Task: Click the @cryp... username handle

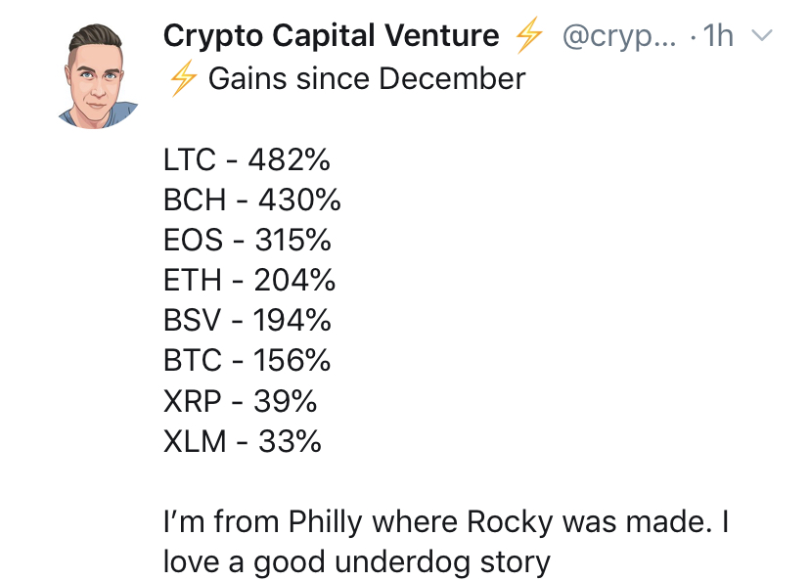Action: click(x=619, y=36)
